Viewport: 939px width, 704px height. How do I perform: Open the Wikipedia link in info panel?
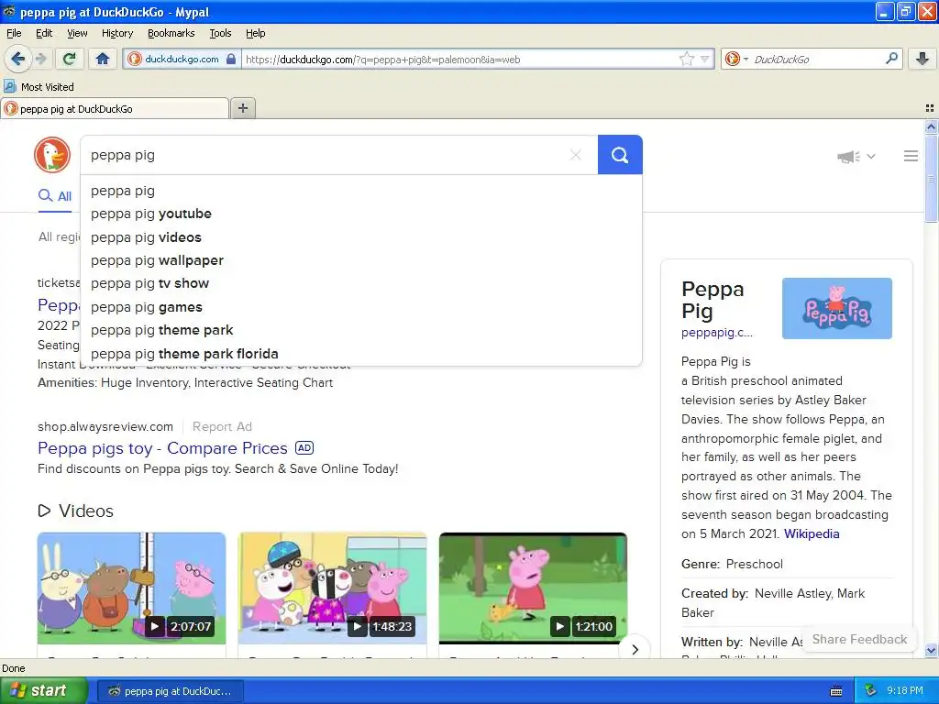point(812,533)
